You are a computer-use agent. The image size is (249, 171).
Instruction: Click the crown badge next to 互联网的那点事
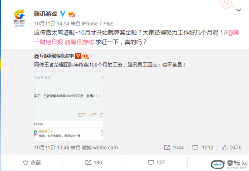[86, 56]
